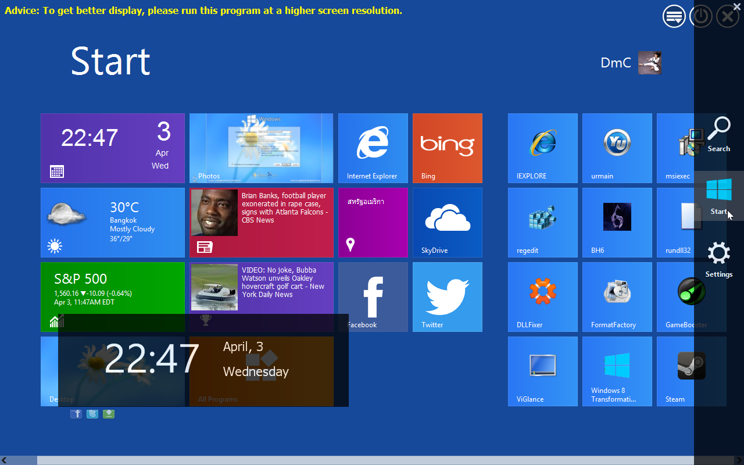Viewport: 744px width, 465px height.
Task: Open the Facebook tile
Action: coord(373,297)
